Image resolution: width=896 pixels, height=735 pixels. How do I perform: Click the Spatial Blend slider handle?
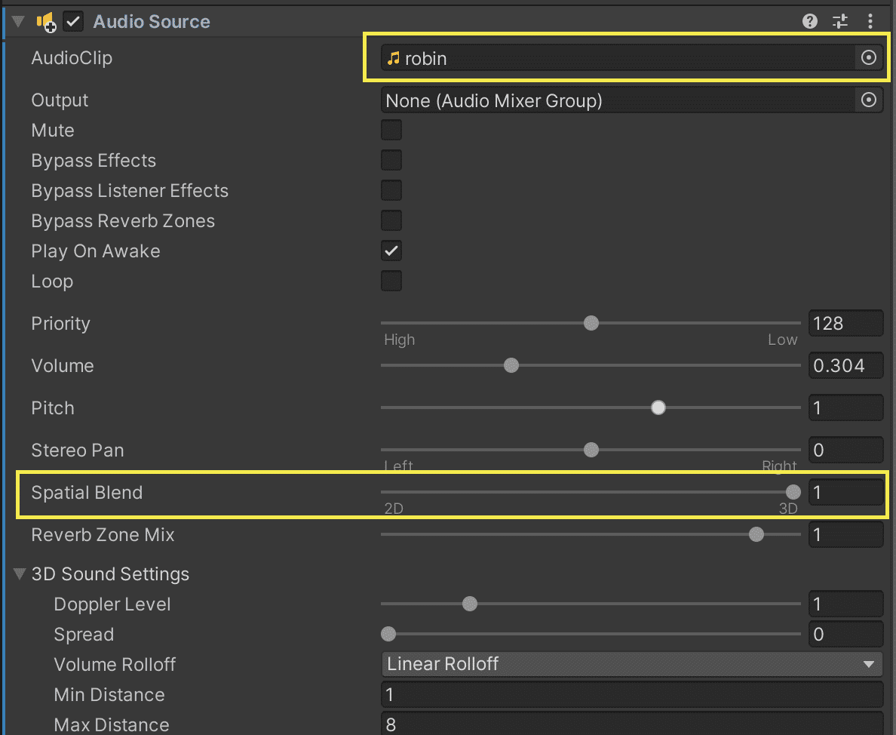point(793,492)
